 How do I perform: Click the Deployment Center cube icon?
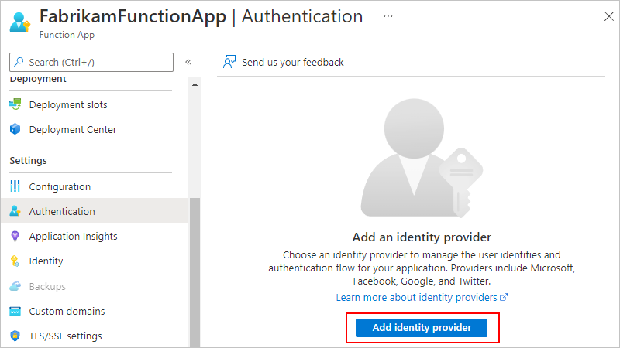pos(15,130)
